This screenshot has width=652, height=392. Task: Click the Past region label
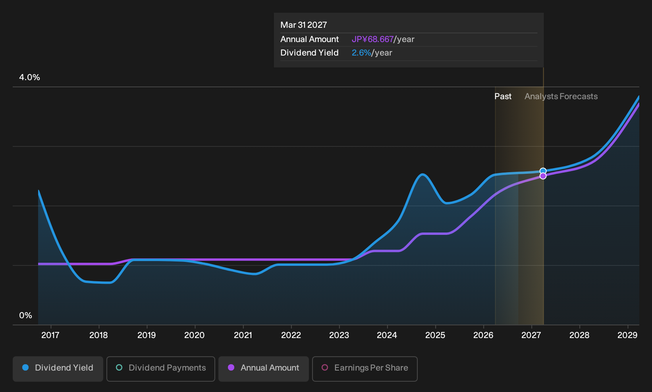click(x=503, y=96)
